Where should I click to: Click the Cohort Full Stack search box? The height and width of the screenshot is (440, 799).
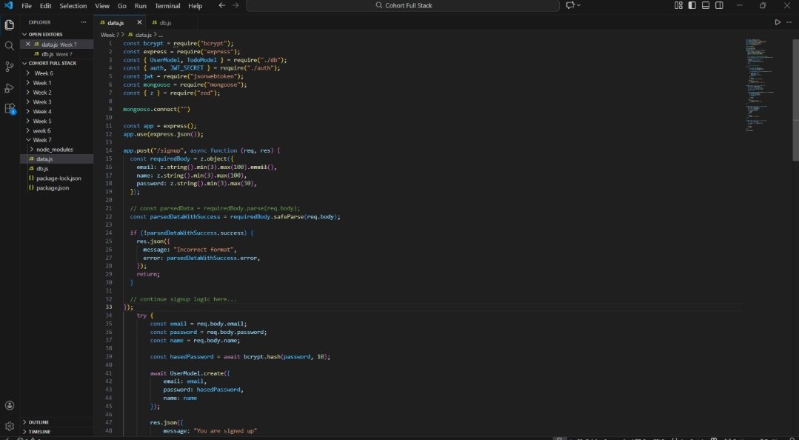tap(403, 6)
